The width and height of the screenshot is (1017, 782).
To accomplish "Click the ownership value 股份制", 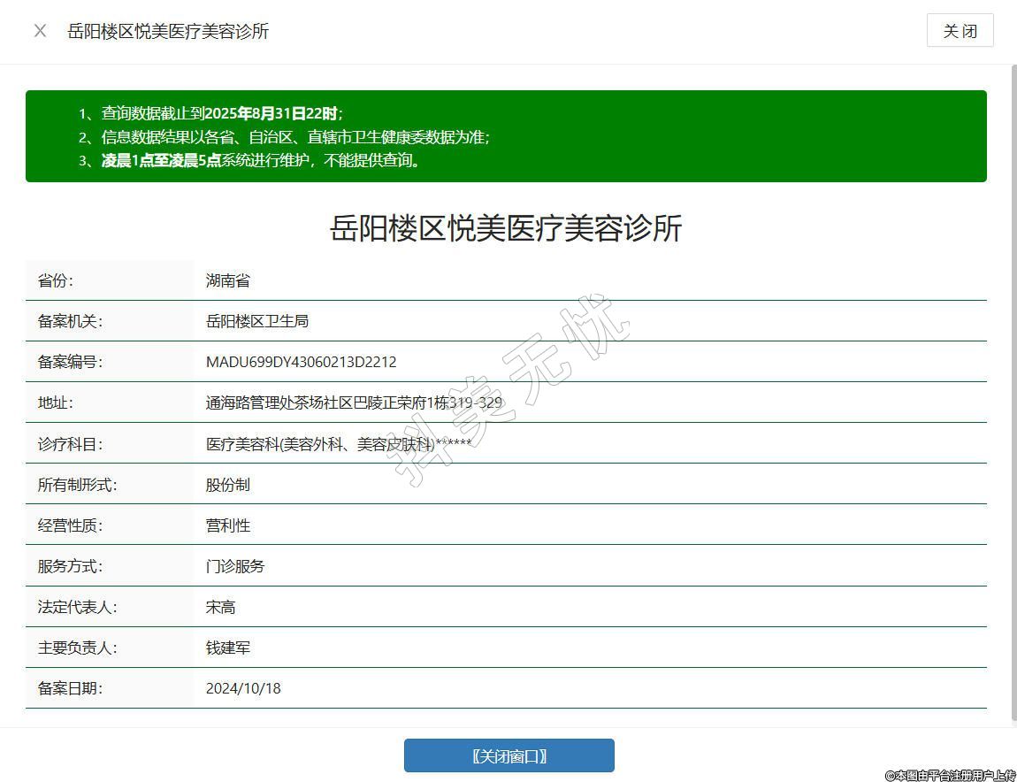I will [228, 485].
